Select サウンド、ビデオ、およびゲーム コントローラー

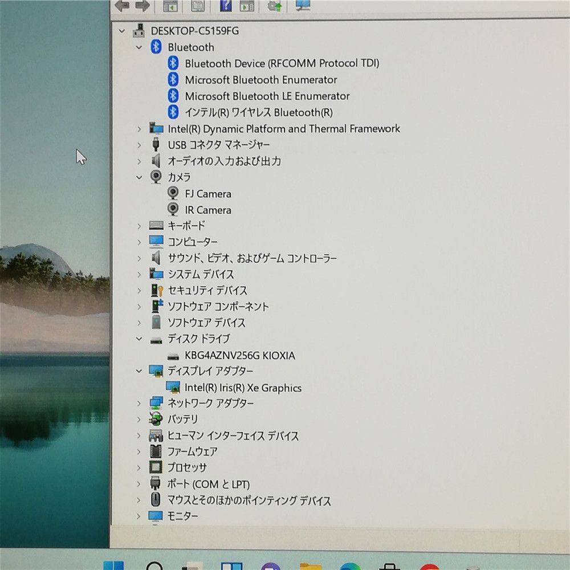pos(252,258)
